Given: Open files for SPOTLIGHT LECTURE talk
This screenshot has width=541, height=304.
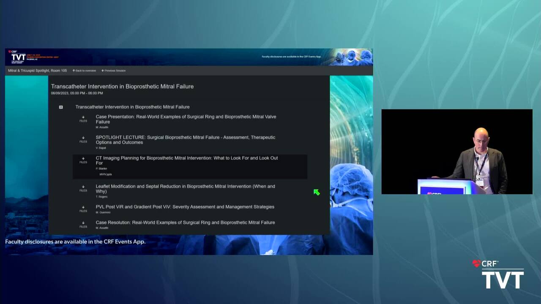Looking at the screenshot, I should click(83, 139).
